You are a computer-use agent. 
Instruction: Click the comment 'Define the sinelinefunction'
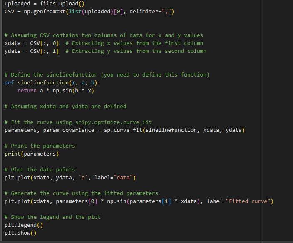107,75
